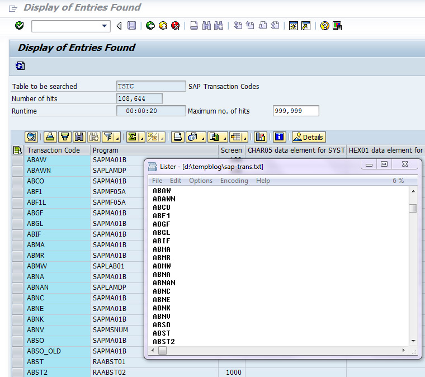Go back with the green Back icon
The image size is (425, 377).
click(150, 26)
